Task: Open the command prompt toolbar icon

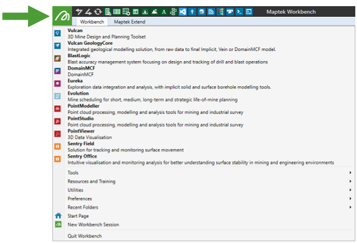Action: click(239, 12)
